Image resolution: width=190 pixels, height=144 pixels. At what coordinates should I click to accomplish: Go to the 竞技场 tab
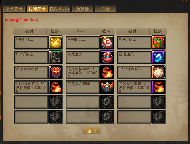[83, 9]
